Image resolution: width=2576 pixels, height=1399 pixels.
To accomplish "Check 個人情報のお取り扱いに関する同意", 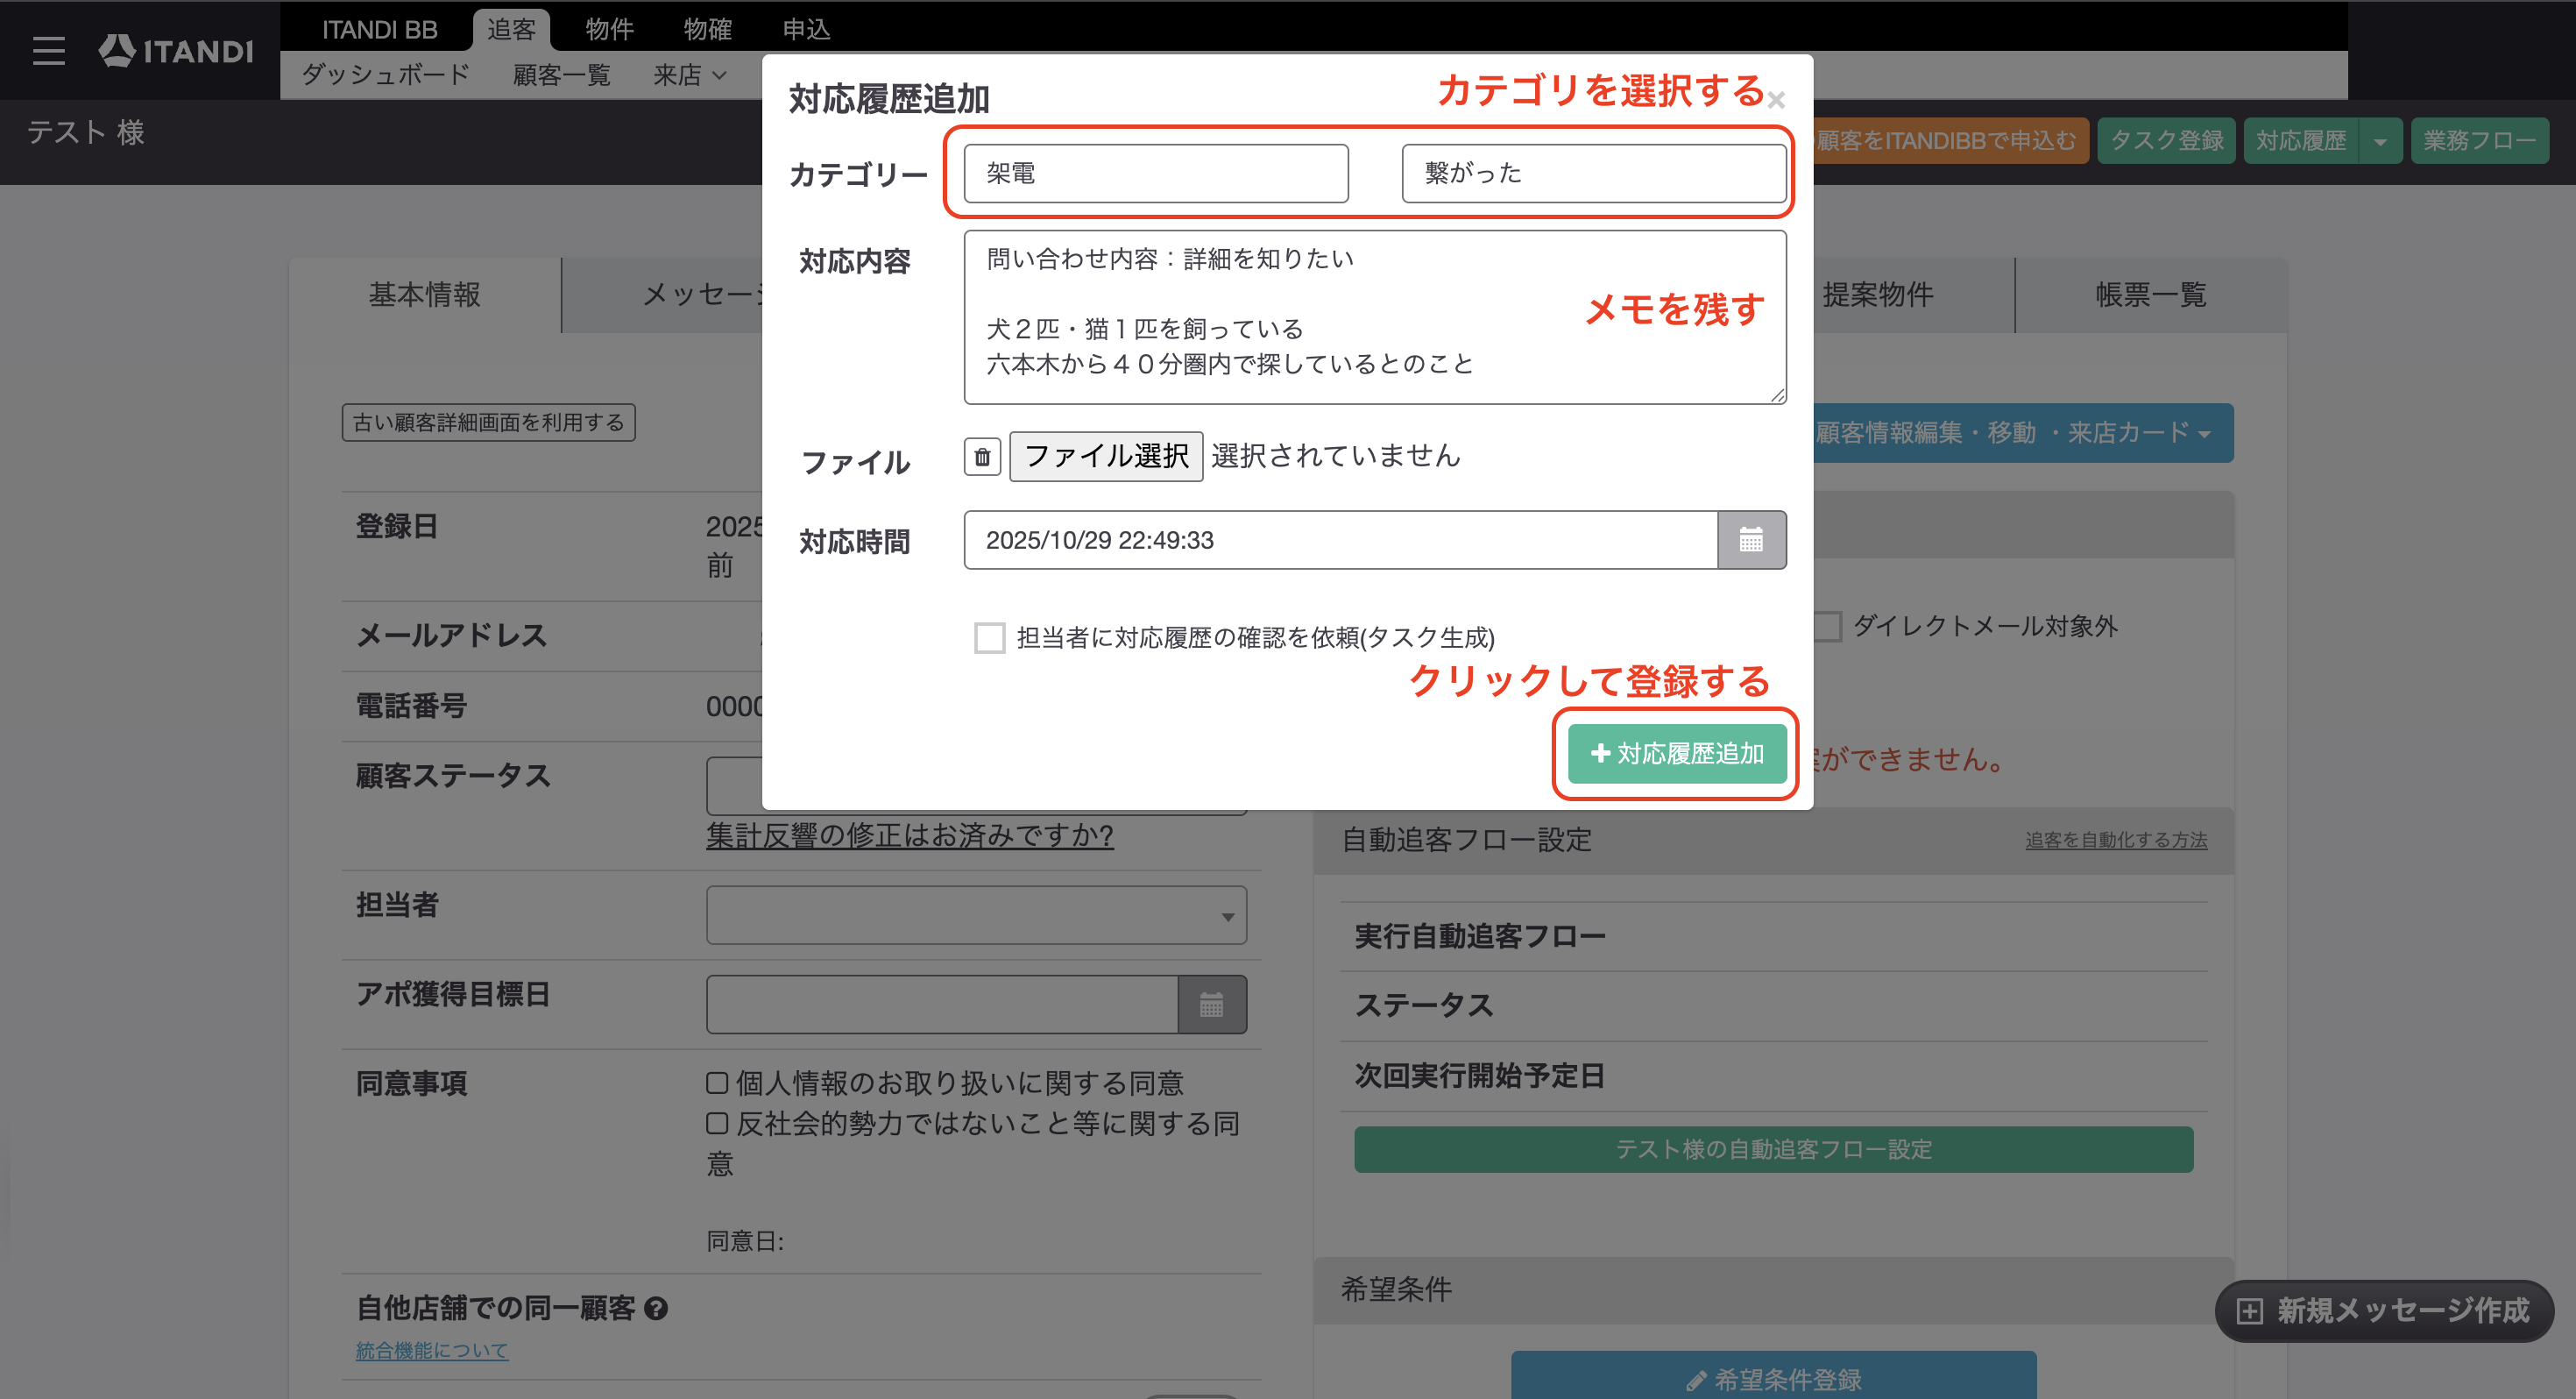I will click(717, 1083).
